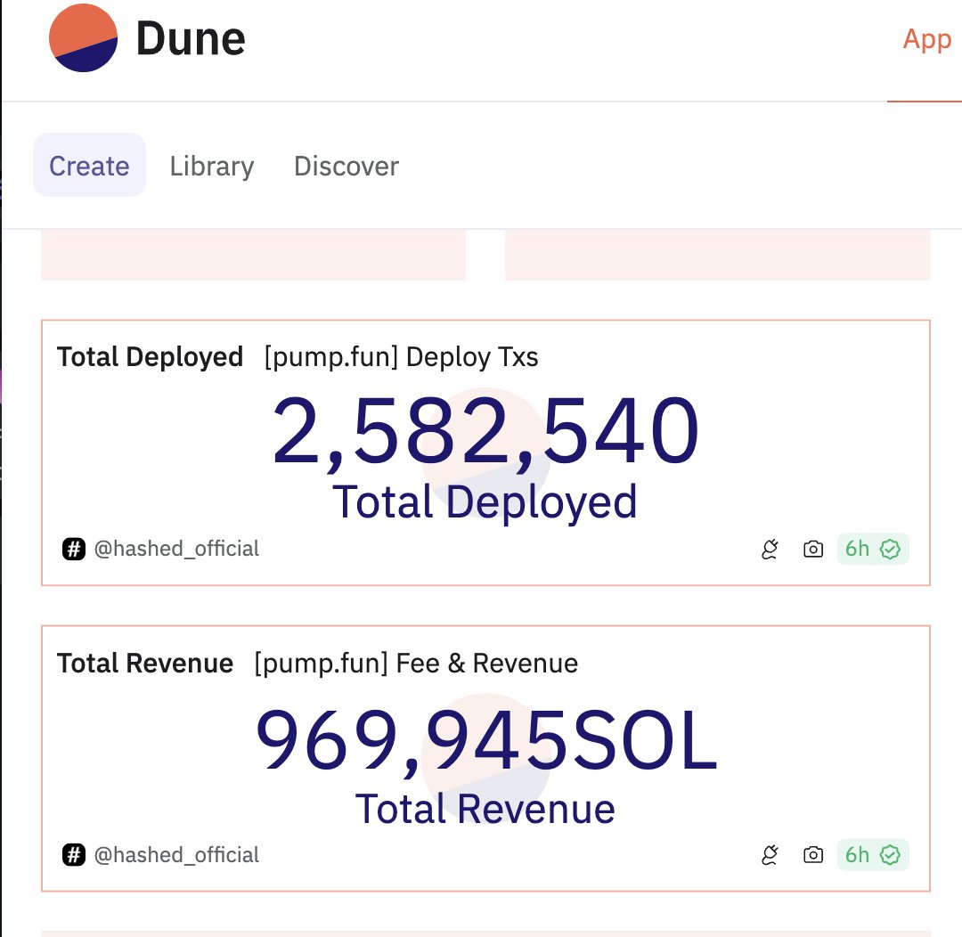Viewport: 962px width, 937px height.
Task: Click hashed avatar icon in Total Deployed card
Action: pyautogui.click(x=74, y=549)
